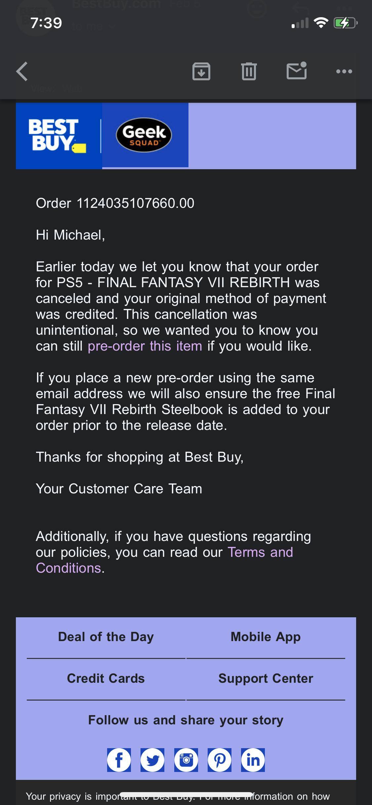Visit the Support Center
Screen dimensions: 372x805
266,679
